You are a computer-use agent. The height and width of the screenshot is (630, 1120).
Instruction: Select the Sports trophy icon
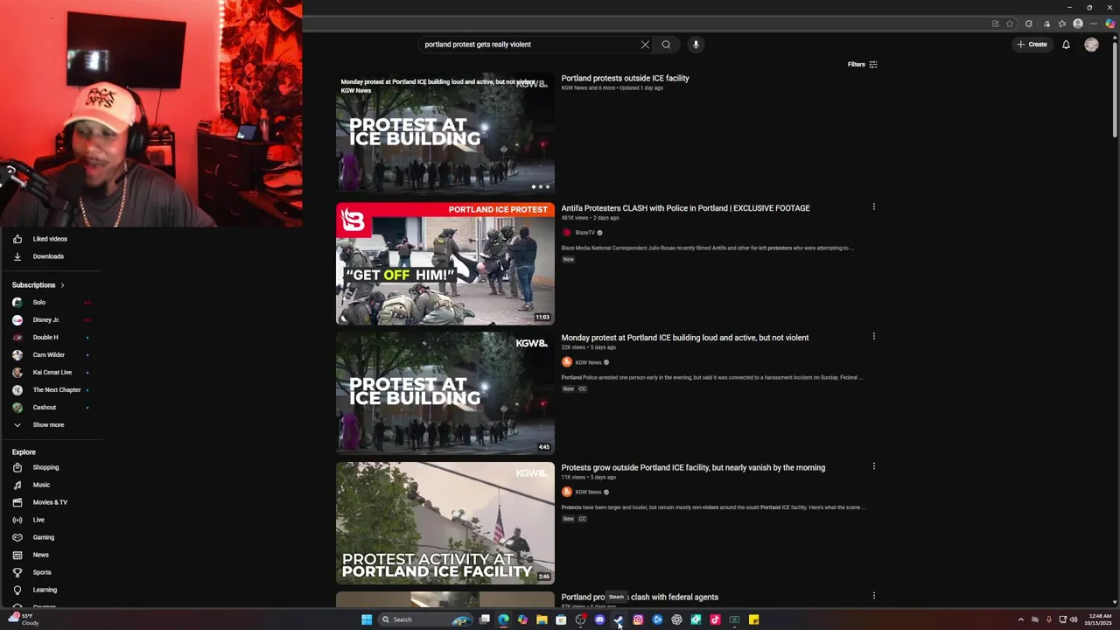point(17,572)
